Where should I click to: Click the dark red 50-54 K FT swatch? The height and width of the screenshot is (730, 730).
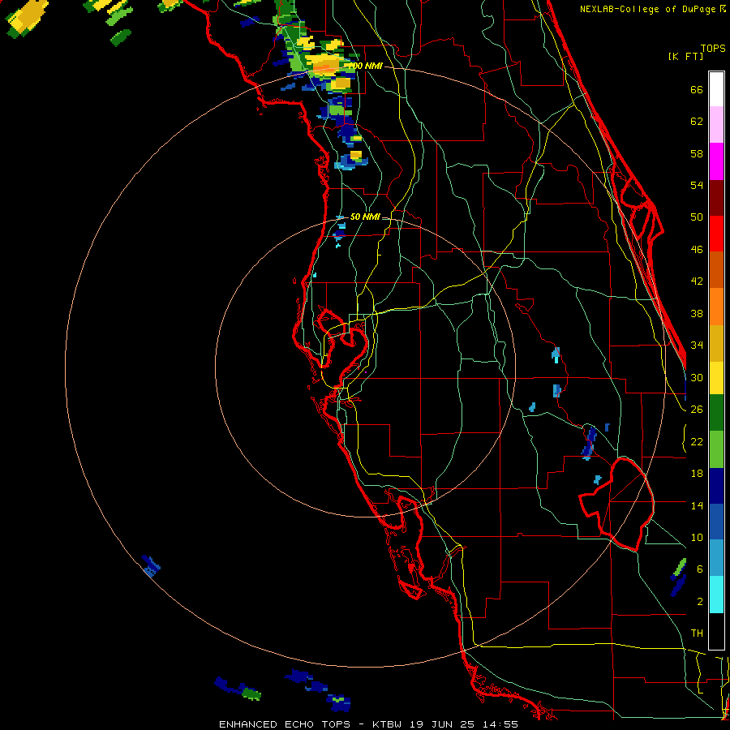(x=716, y=198)
